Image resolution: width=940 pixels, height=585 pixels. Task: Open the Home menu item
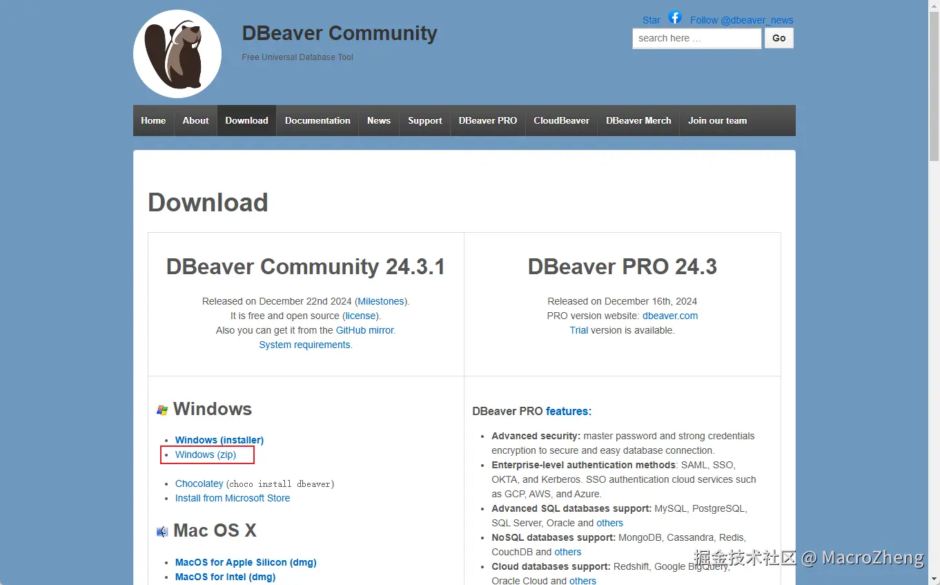click(153, 120)
